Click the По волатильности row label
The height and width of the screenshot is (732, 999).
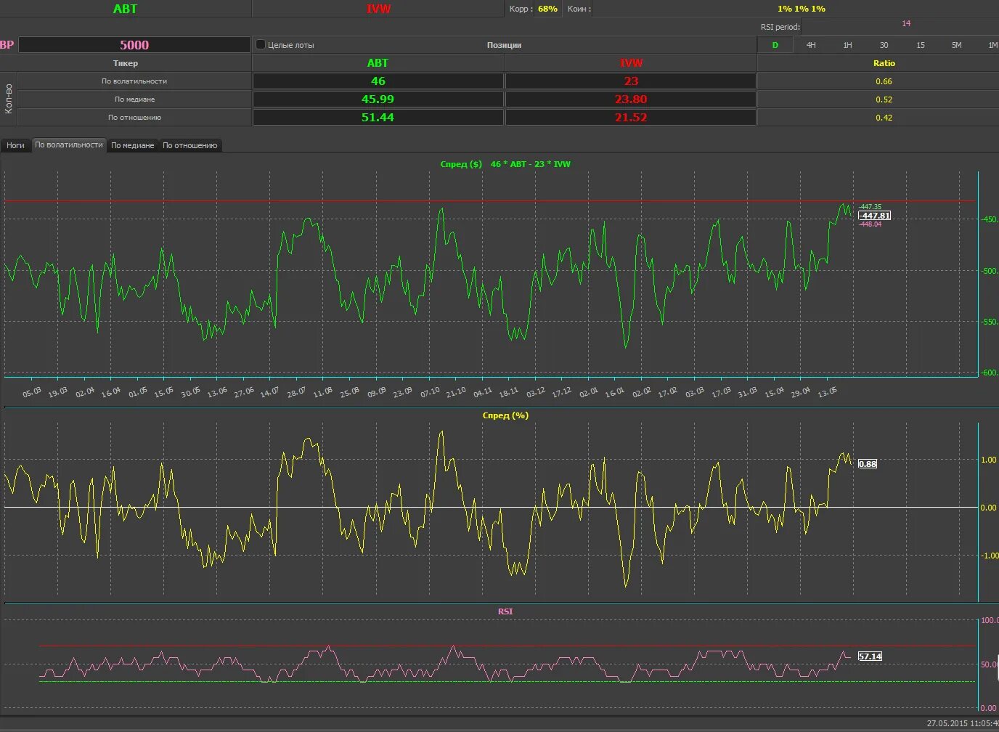point(134,81)
